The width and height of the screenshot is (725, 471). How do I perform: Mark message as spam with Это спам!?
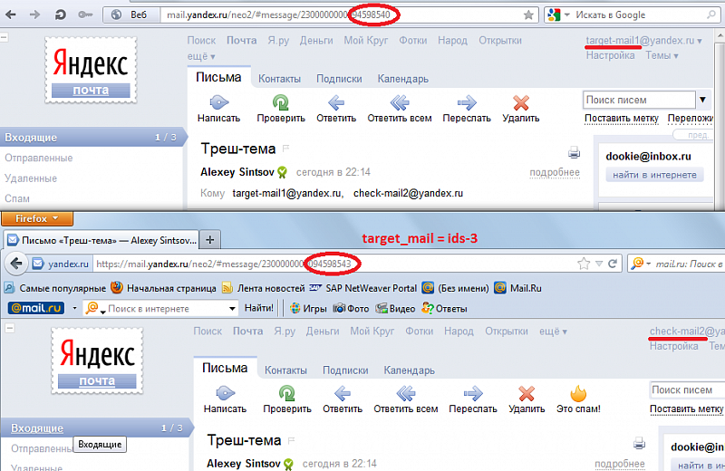click(578, 399)
